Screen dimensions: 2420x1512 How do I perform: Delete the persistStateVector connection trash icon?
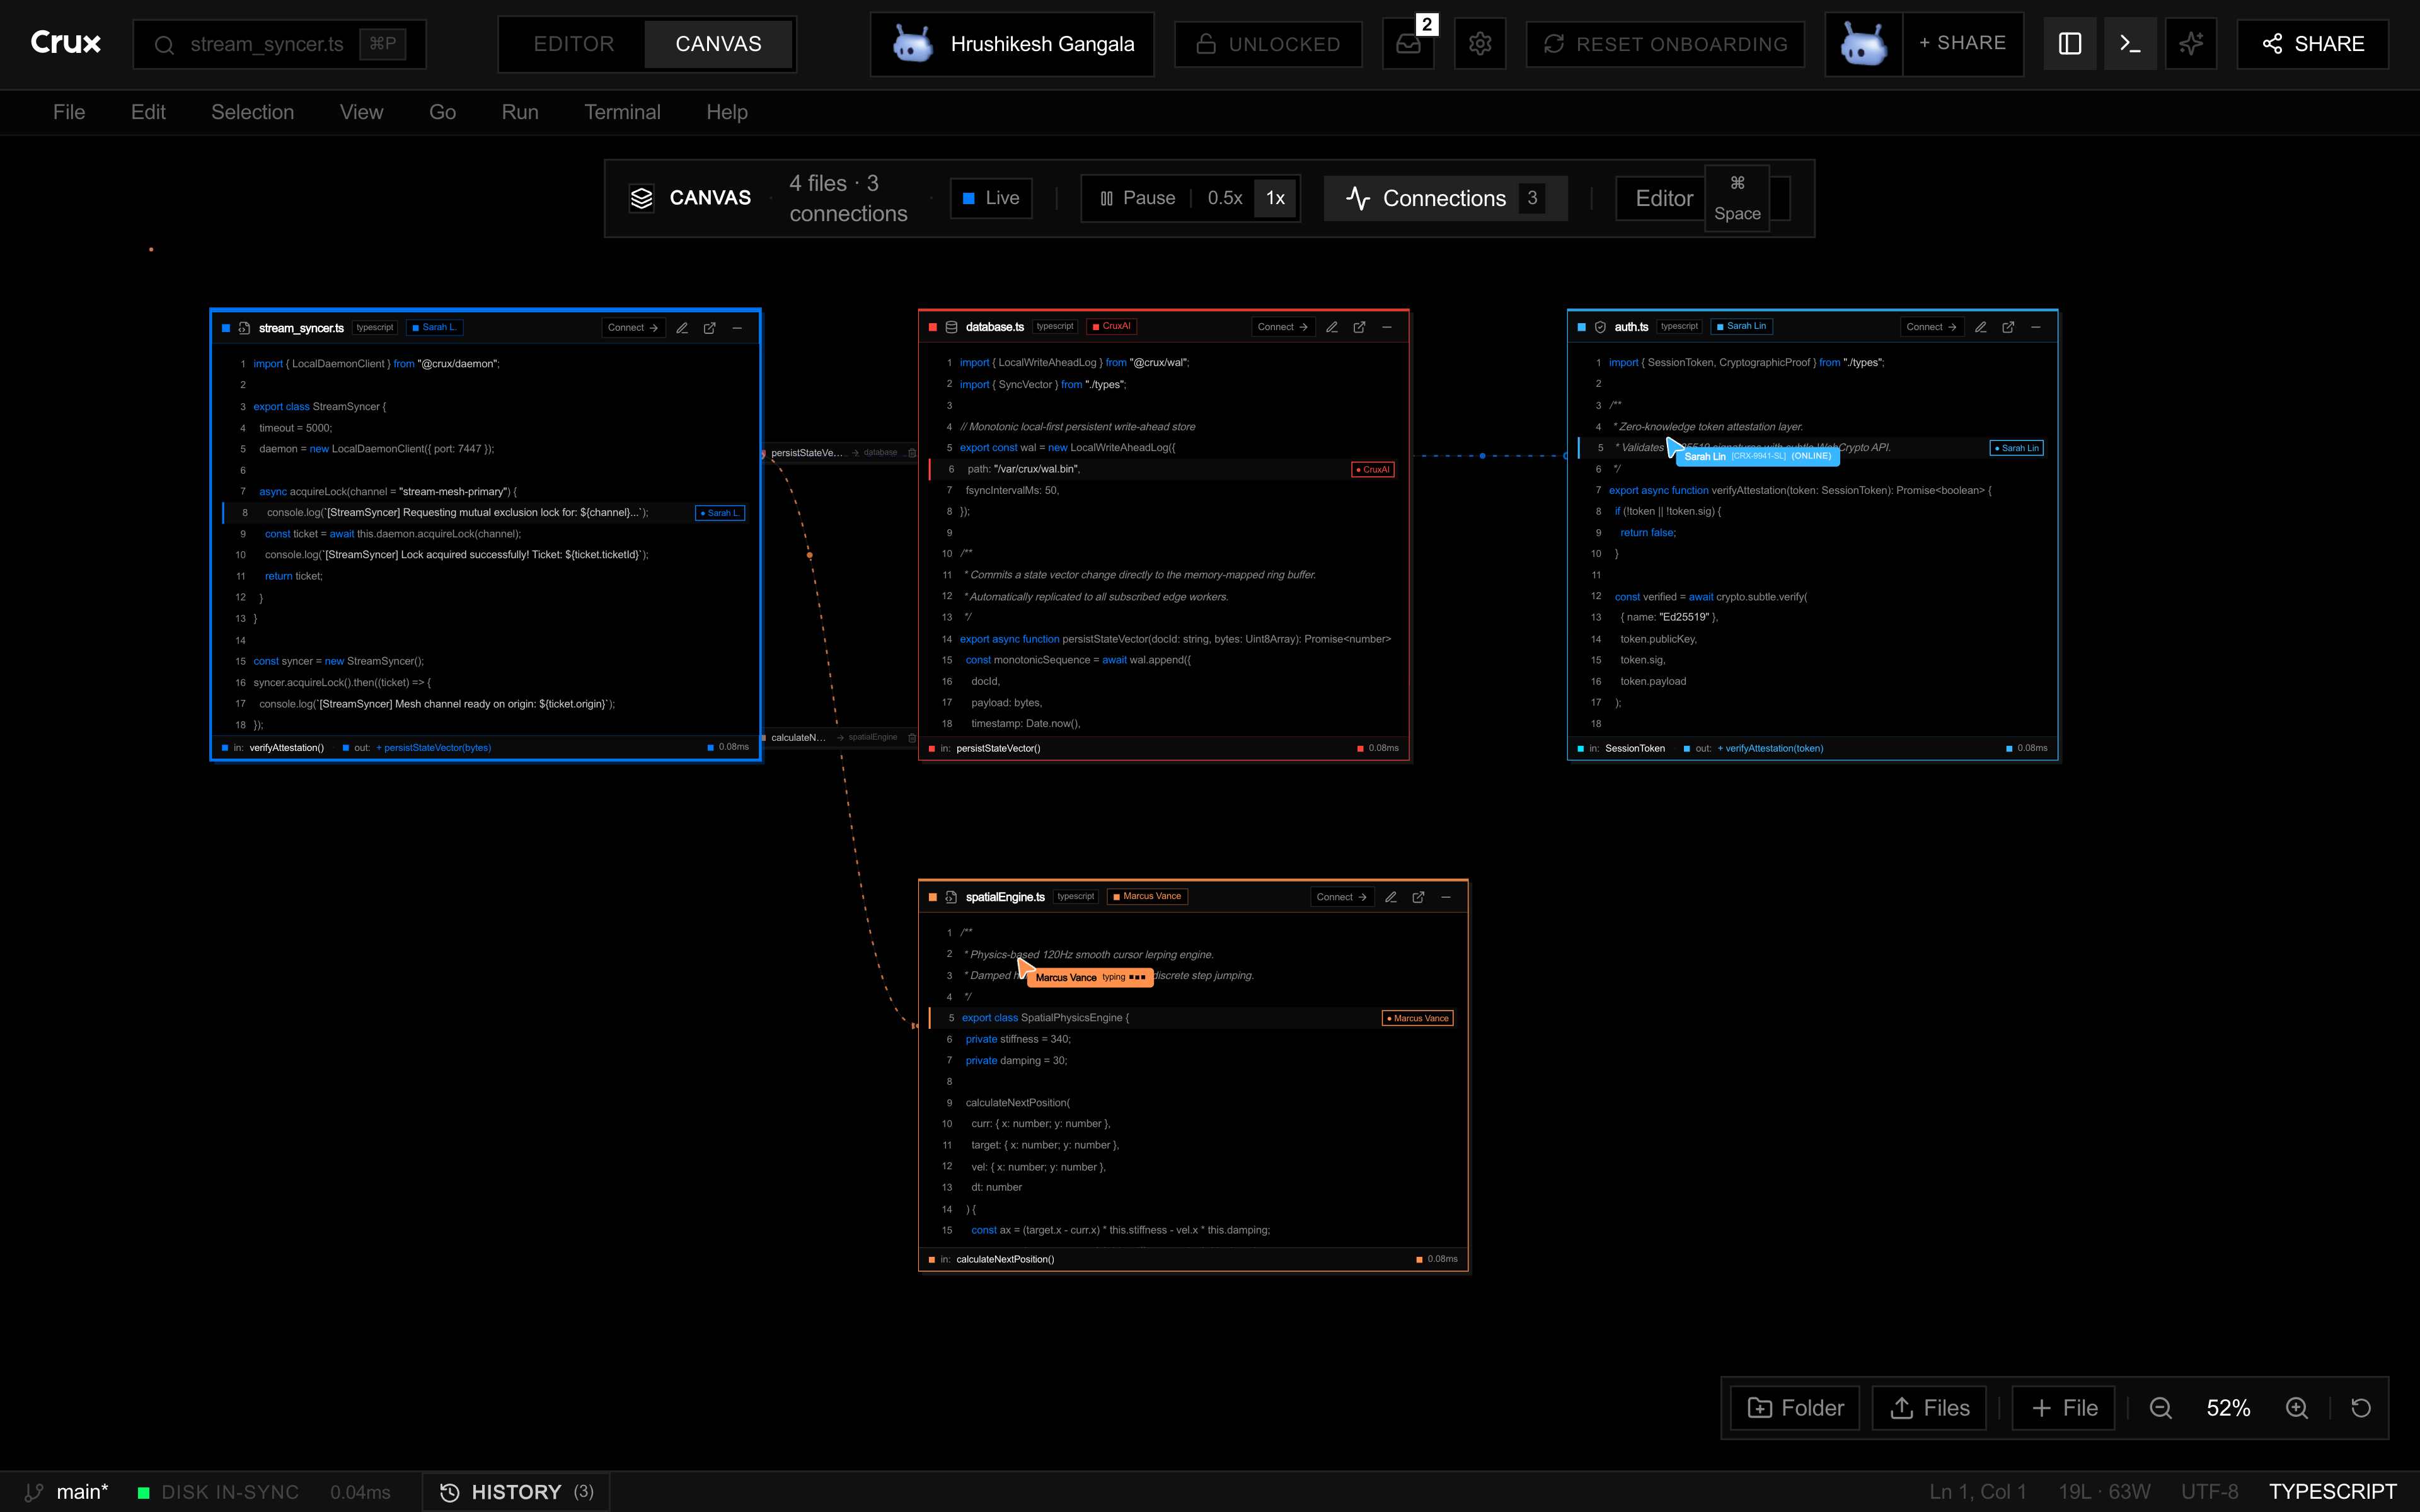pyautogui.click(x=911, y=453)
